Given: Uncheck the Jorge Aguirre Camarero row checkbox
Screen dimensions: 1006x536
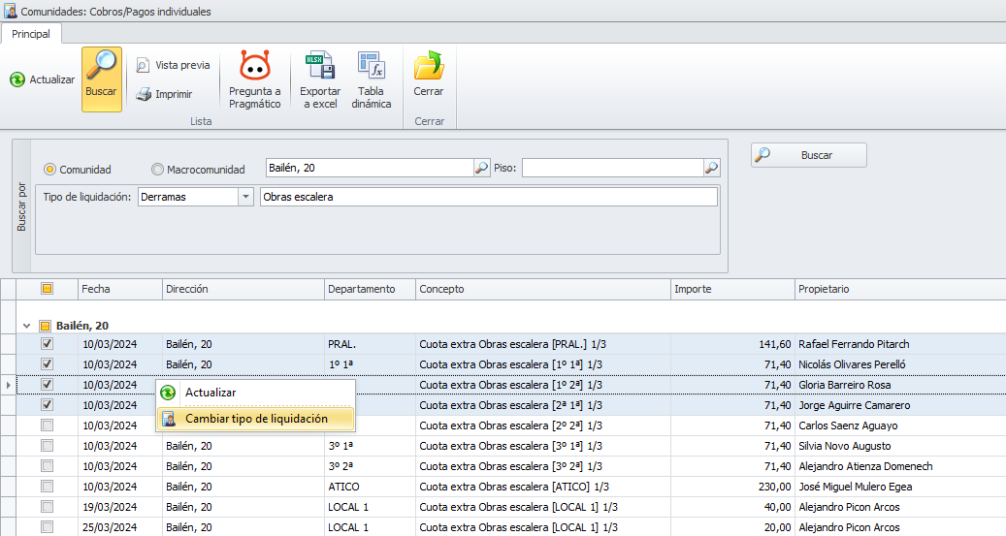Looking at the screenshot, I should click(47, 405).
